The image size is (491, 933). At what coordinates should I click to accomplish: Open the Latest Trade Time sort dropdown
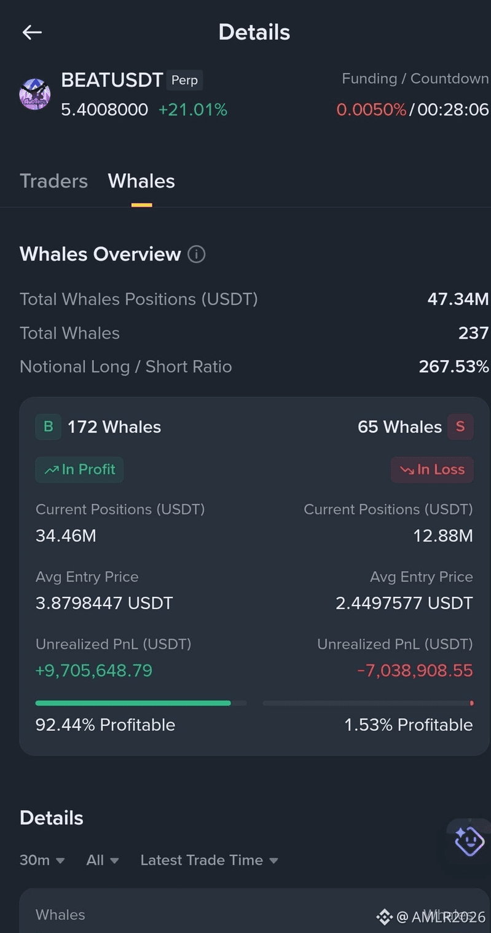click(209, 860)
